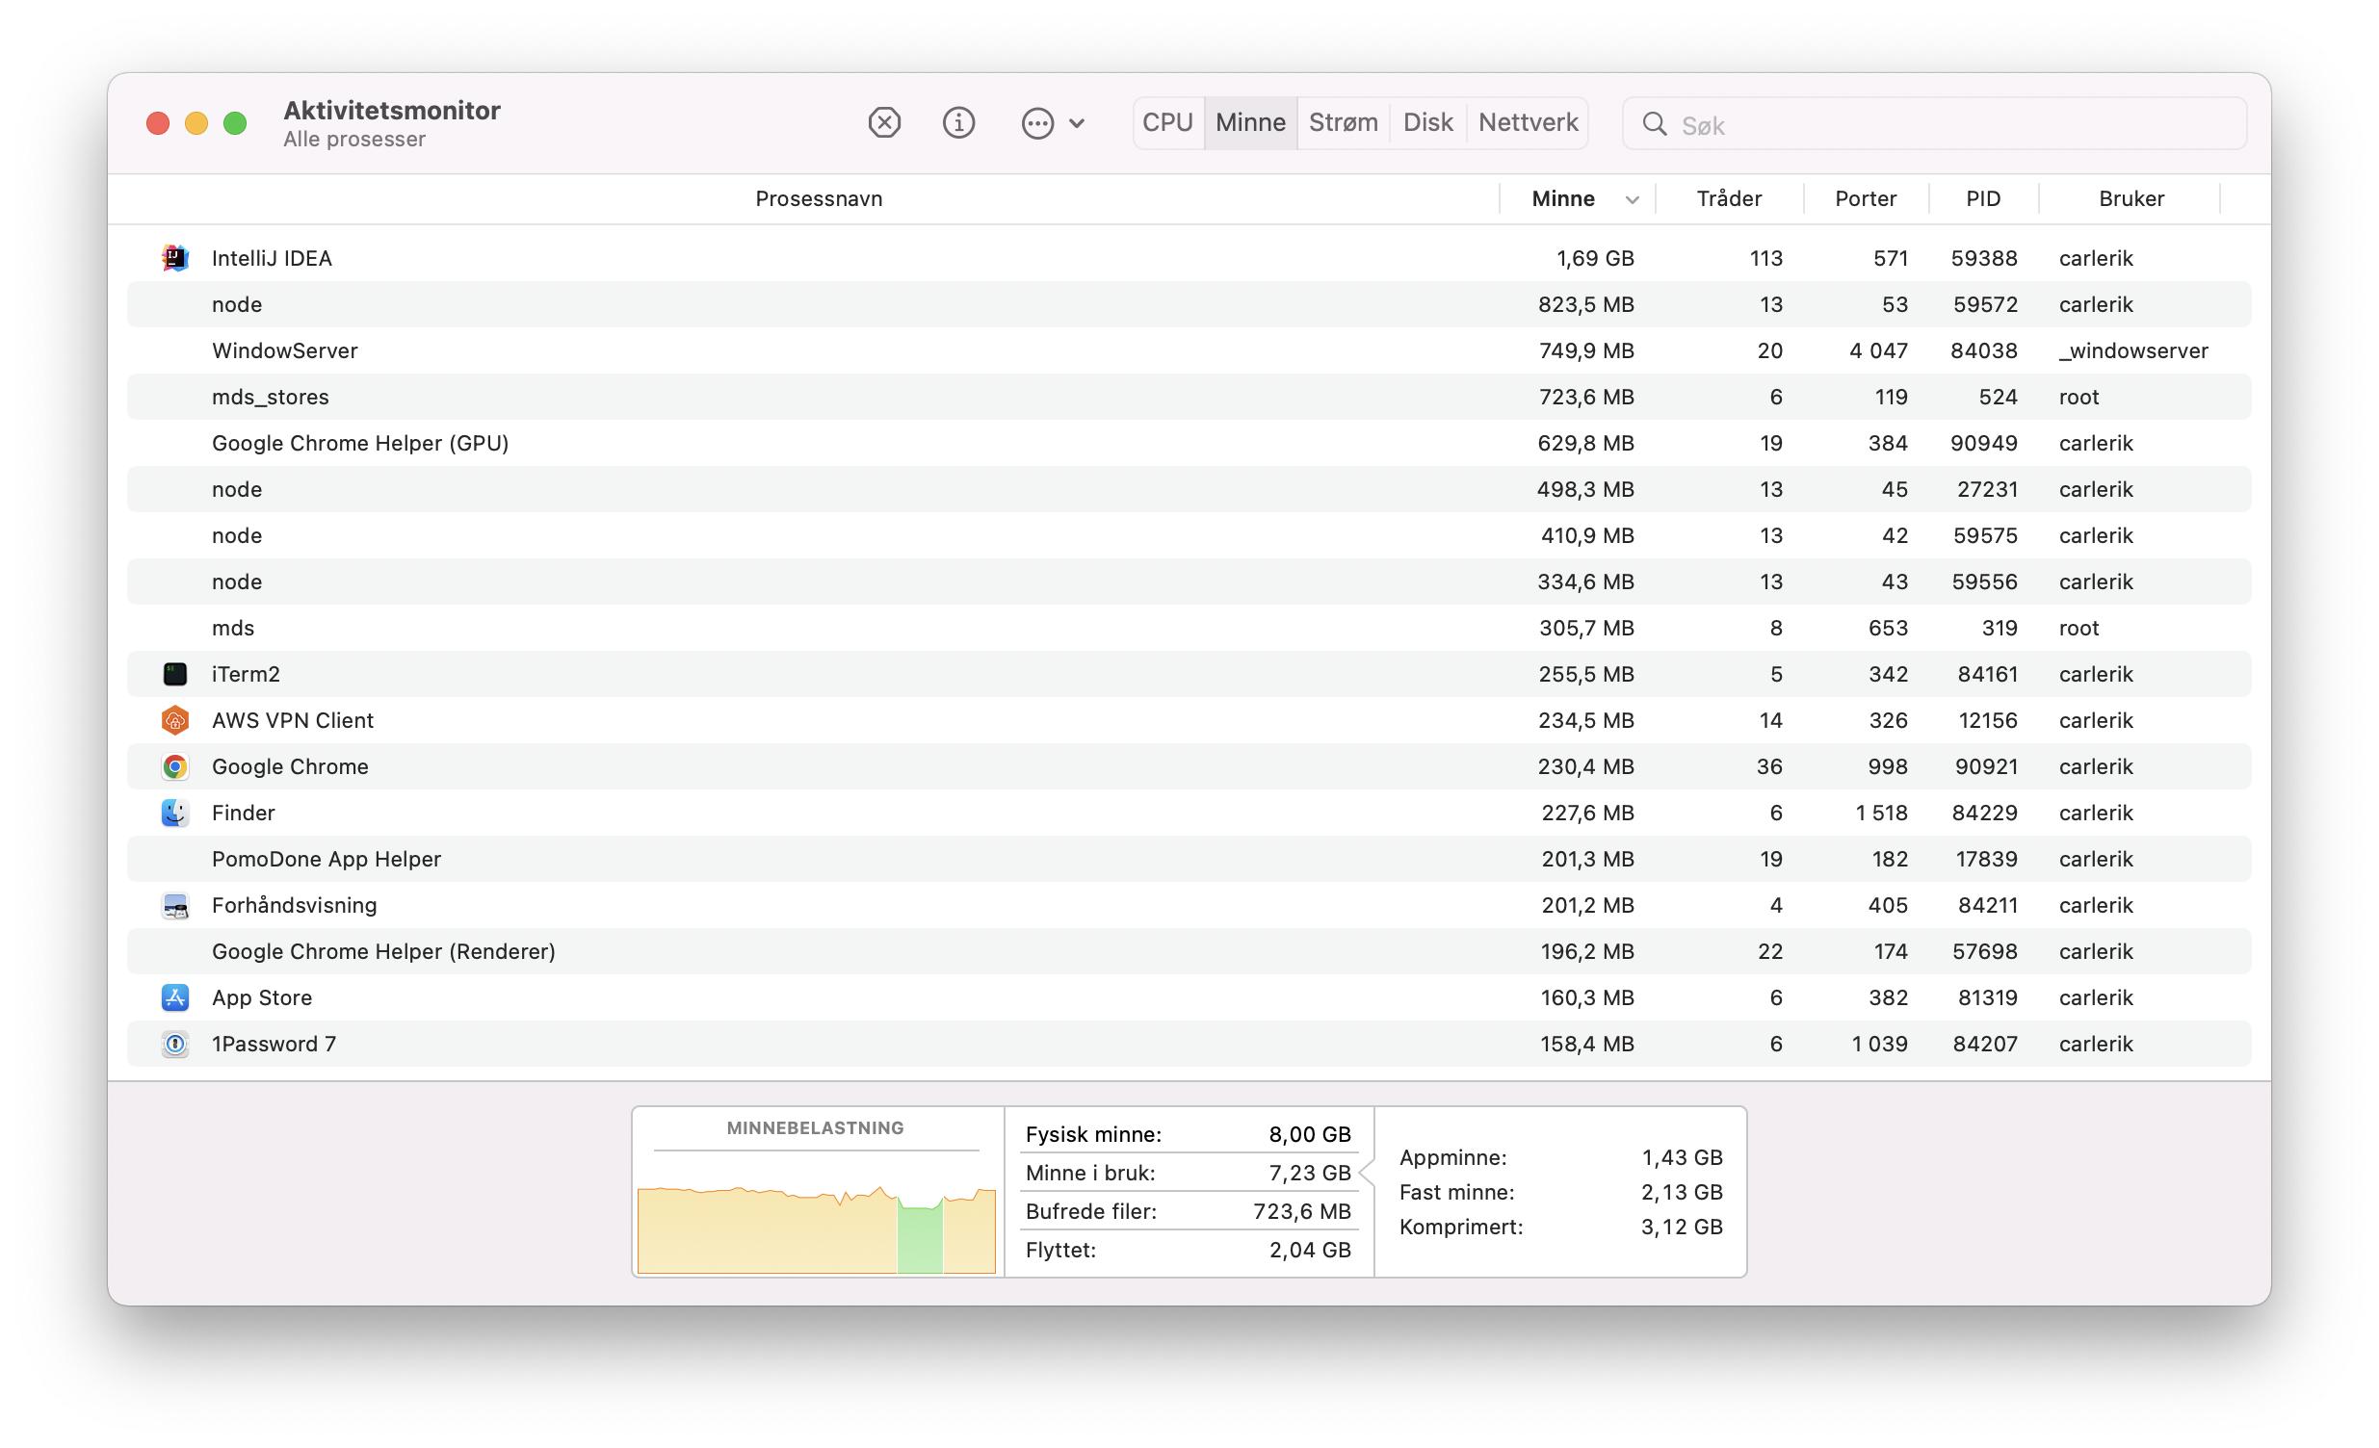
Task: Toggle sort direction arrow in Minne header
Action: [x=1632, y=200]
